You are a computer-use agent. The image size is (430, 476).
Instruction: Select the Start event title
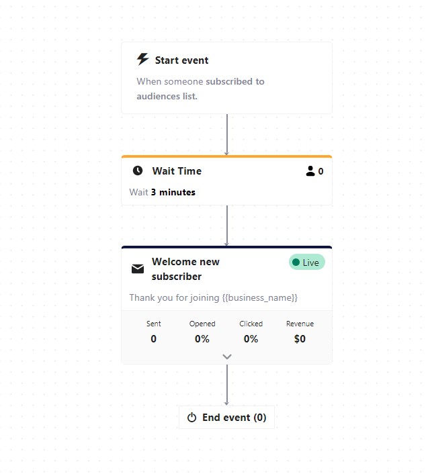point(181,60)
